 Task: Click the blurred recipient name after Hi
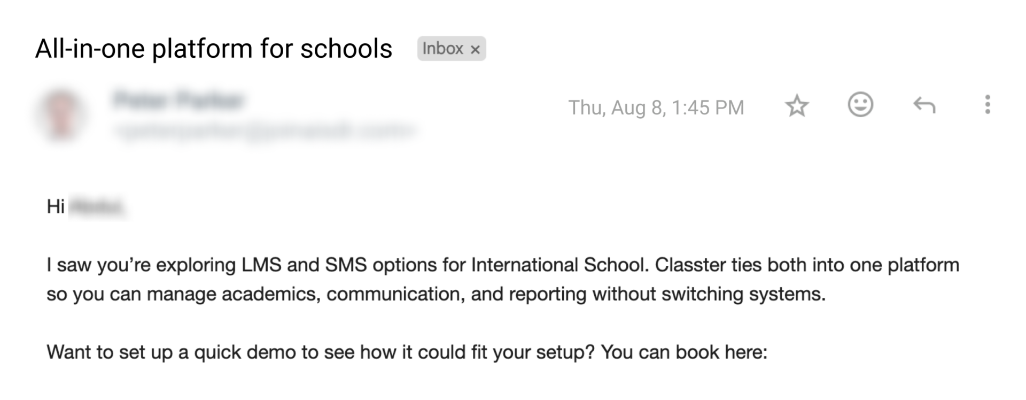click(97, 207)
